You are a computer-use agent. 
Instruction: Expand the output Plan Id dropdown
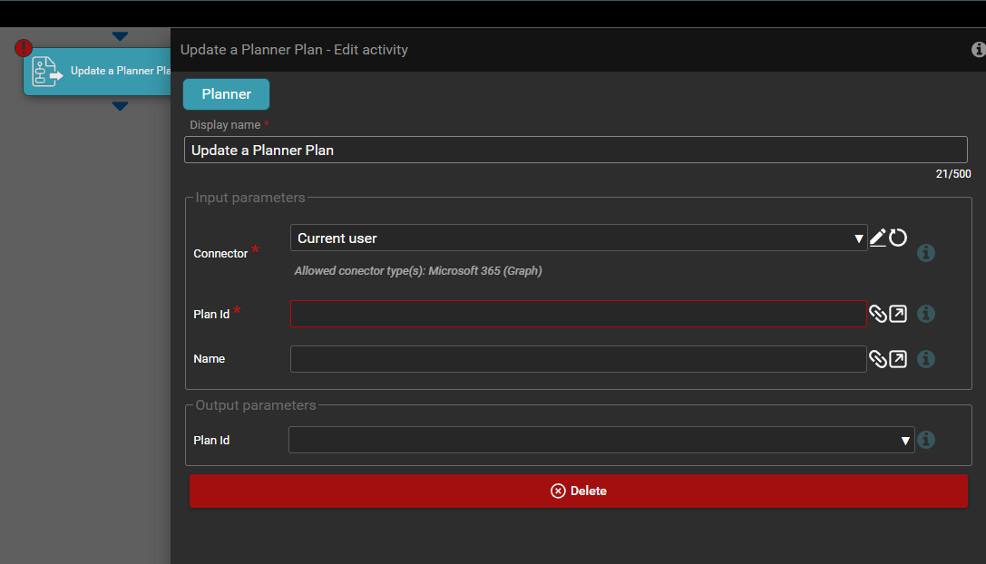600,440
